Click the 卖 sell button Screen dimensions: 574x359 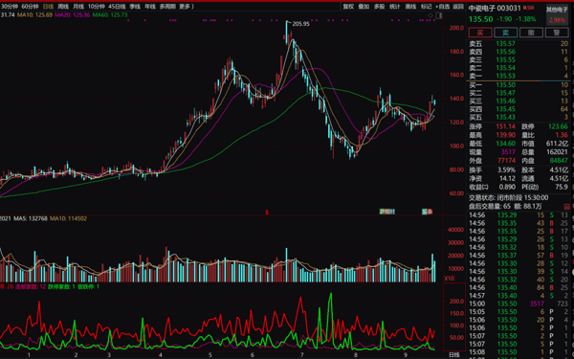[505, 33]
